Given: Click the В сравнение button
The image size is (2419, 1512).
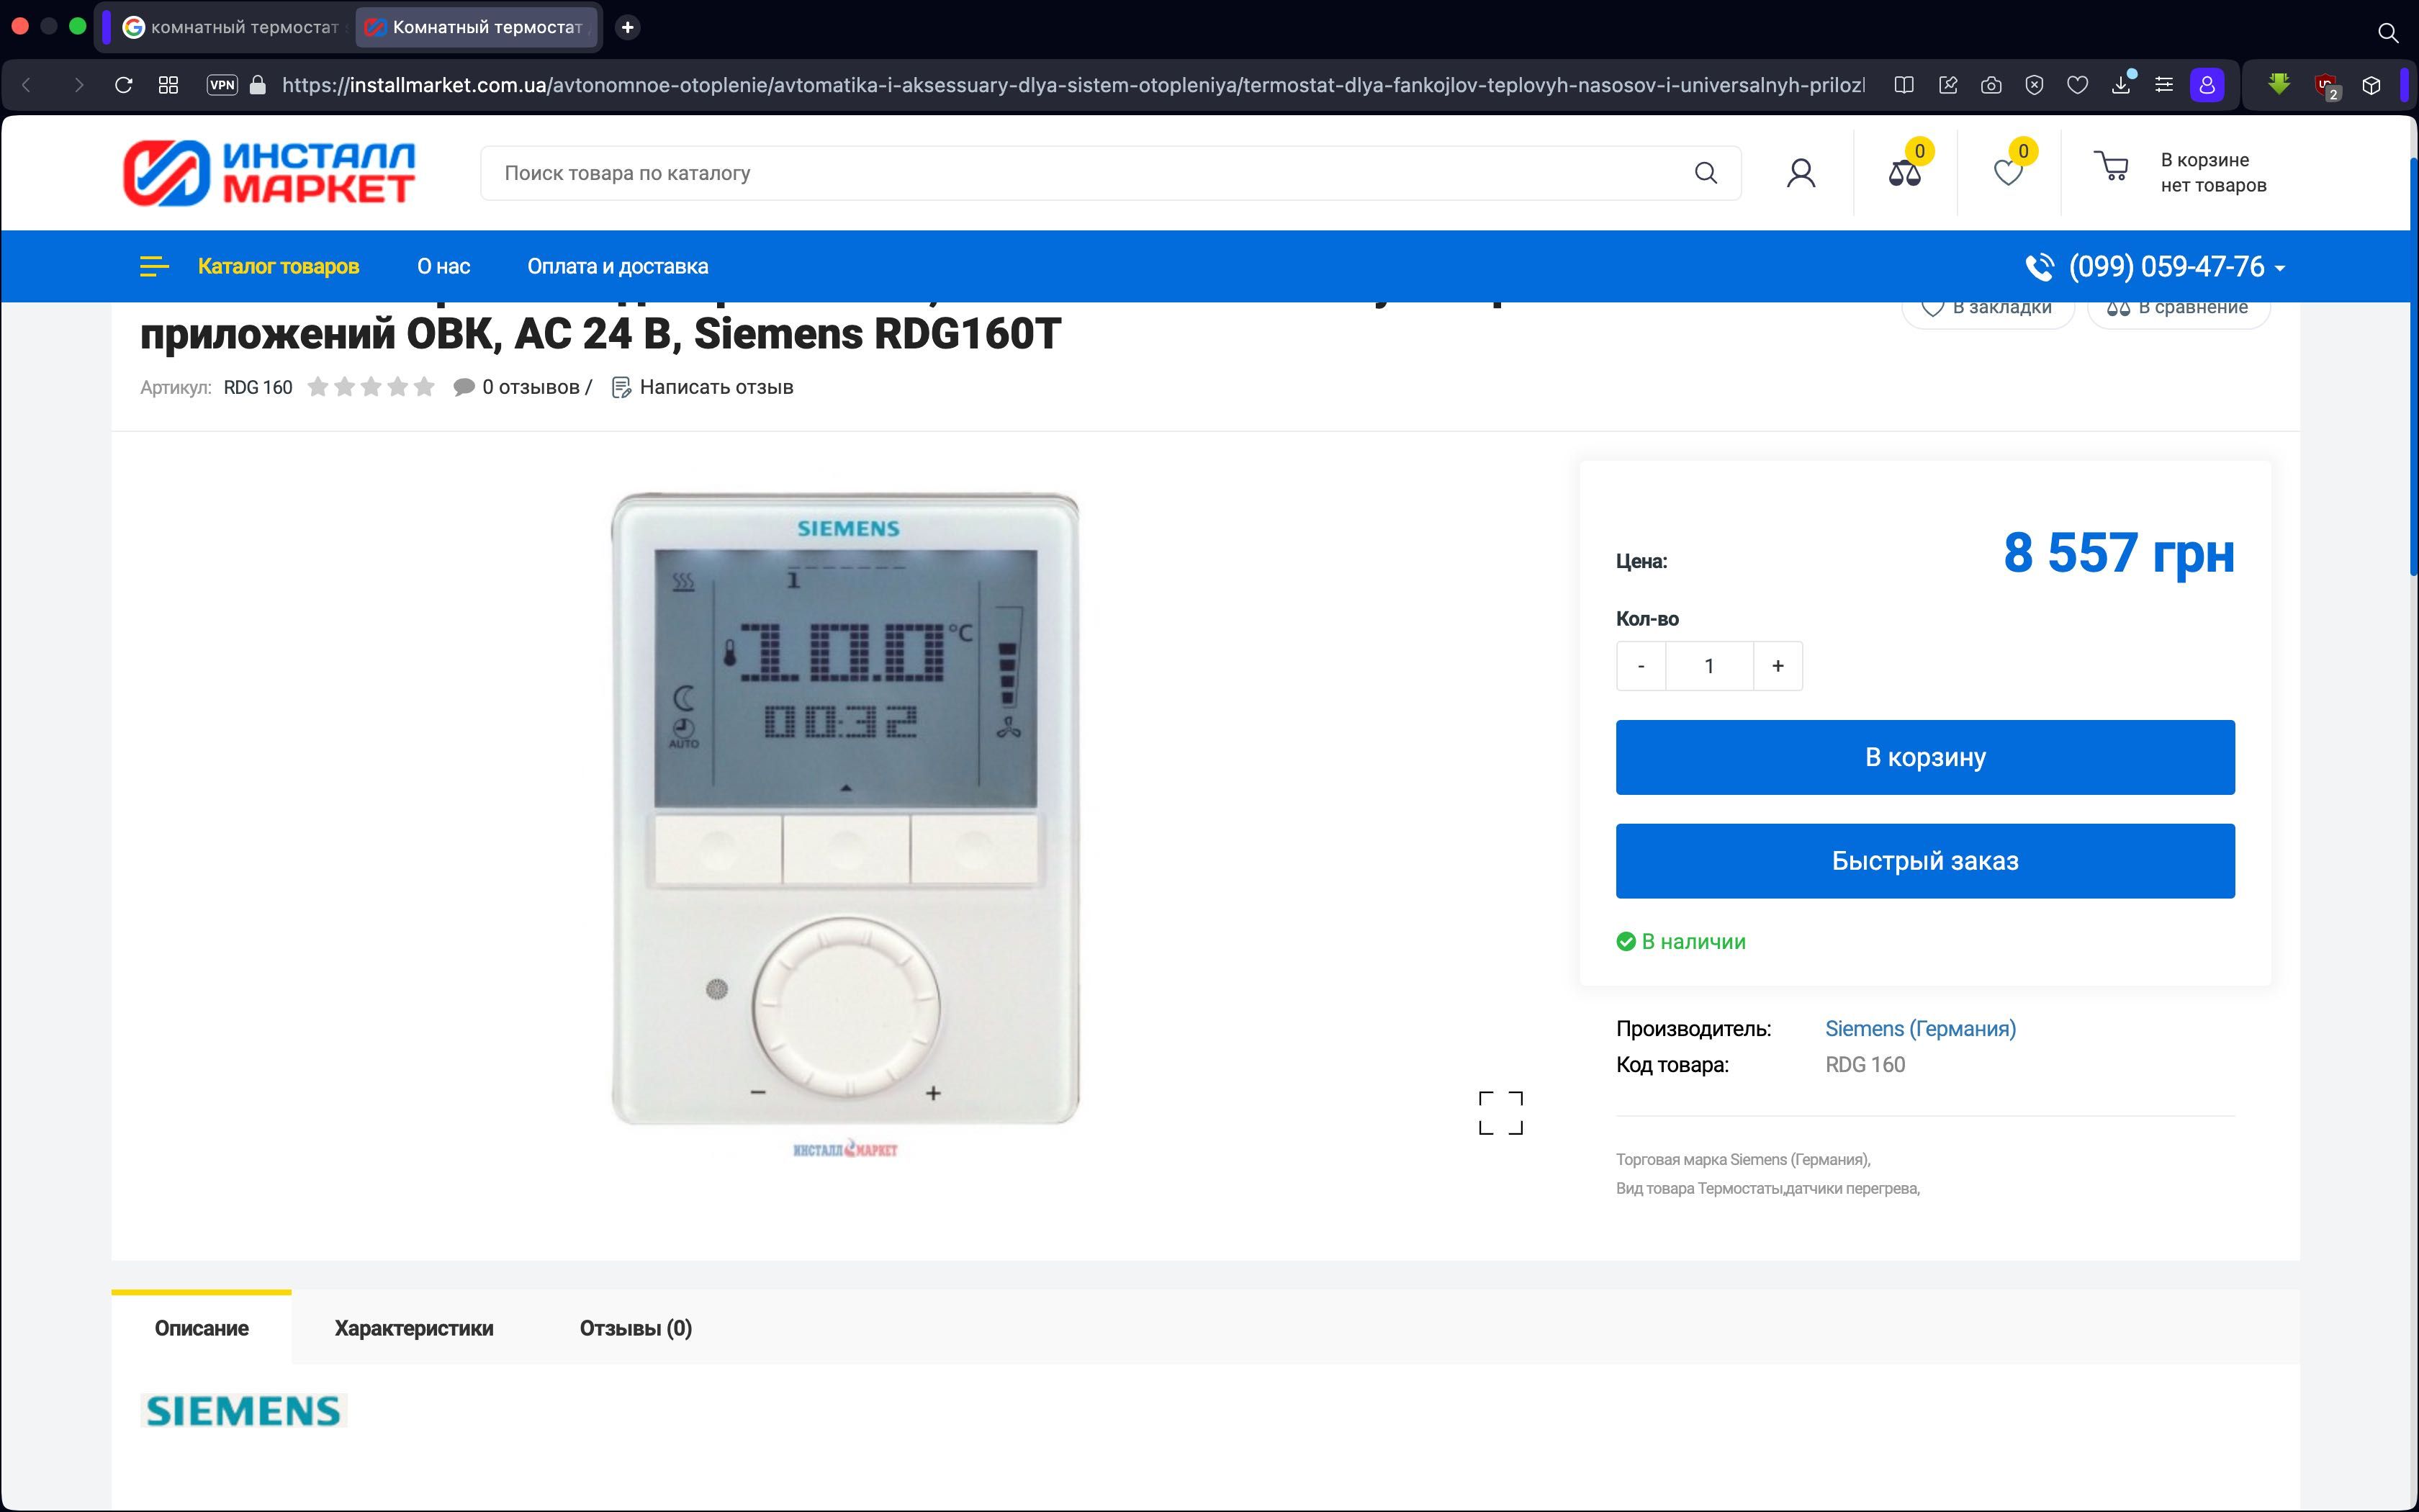Looking at the screenshot, I should pyautogui.click(x=2179, y=309).
